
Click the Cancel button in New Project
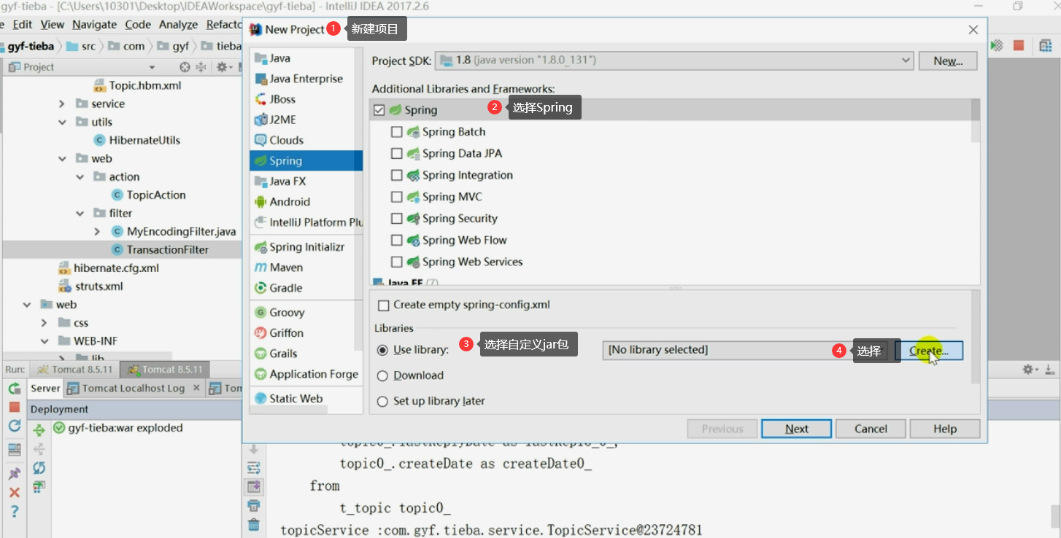click(871, 429)
